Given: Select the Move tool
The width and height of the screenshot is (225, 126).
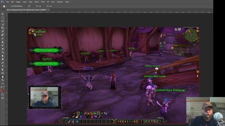Looking at the screenshot, I should coord(2,14).
